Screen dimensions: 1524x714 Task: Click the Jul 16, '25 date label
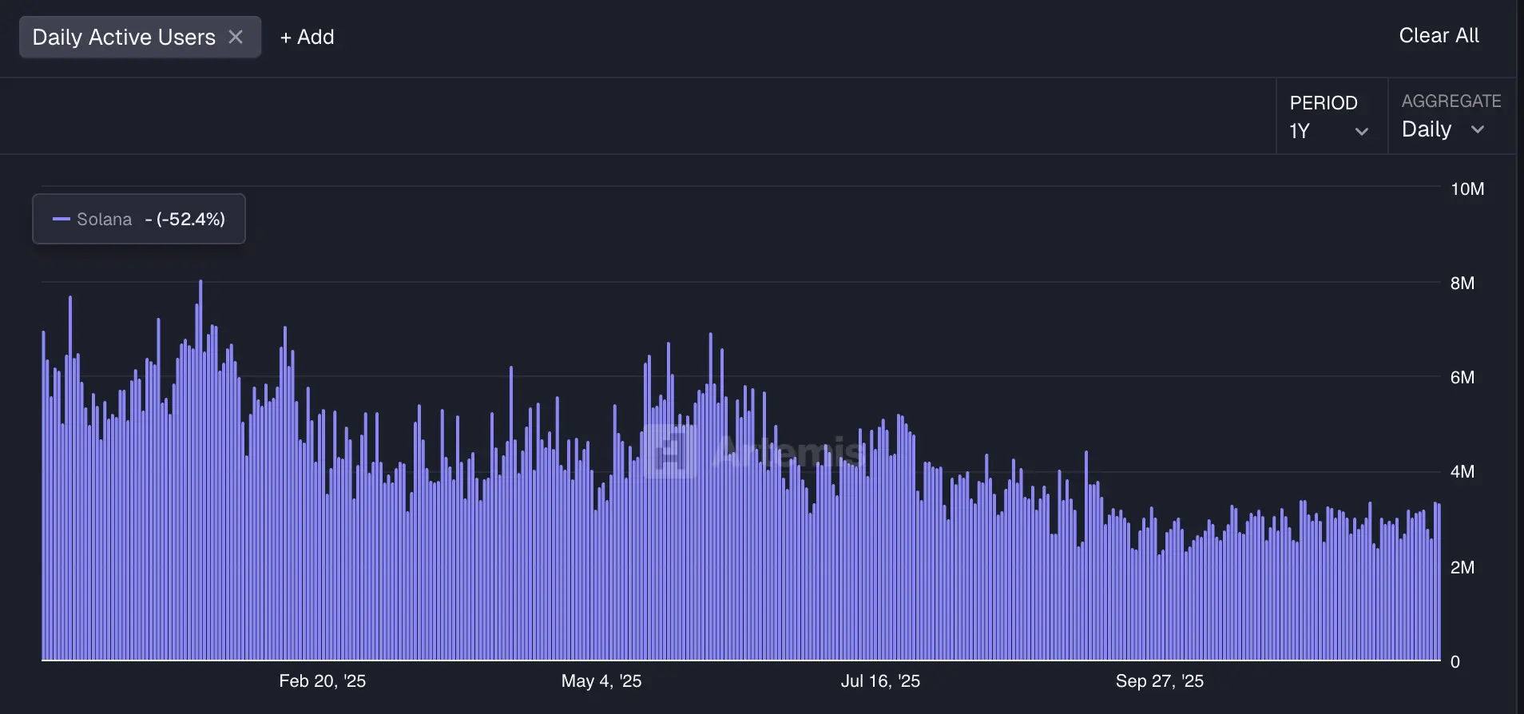click(879, 680)
